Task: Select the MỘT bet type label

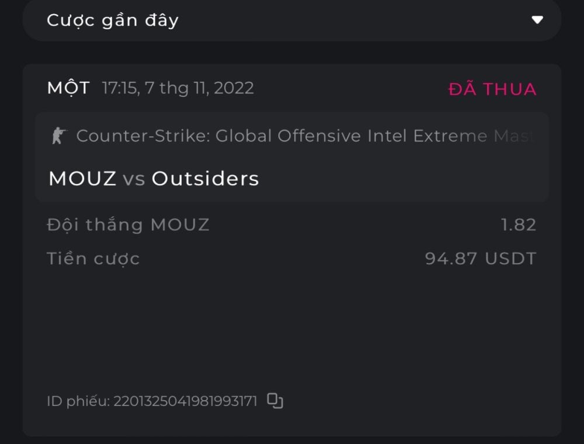Action: [x=68, y=88]
